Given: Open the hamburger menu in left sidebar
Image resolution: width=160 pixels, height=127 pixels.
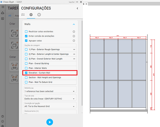Looking at the screenshot, I should (3, 7).
